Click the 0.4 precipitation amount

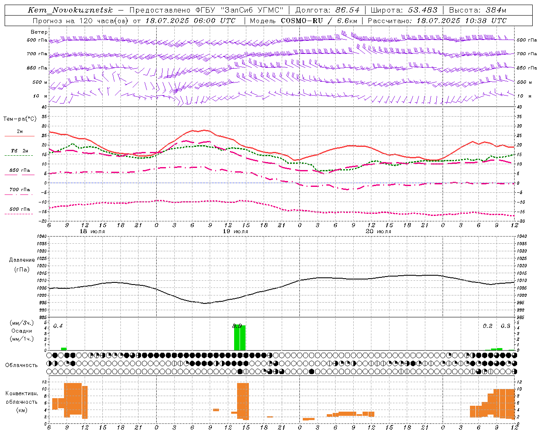click(58, 326)
